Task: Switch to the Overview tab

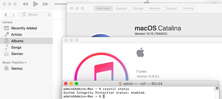Action: pyautogui.click(x=103, y=8)
